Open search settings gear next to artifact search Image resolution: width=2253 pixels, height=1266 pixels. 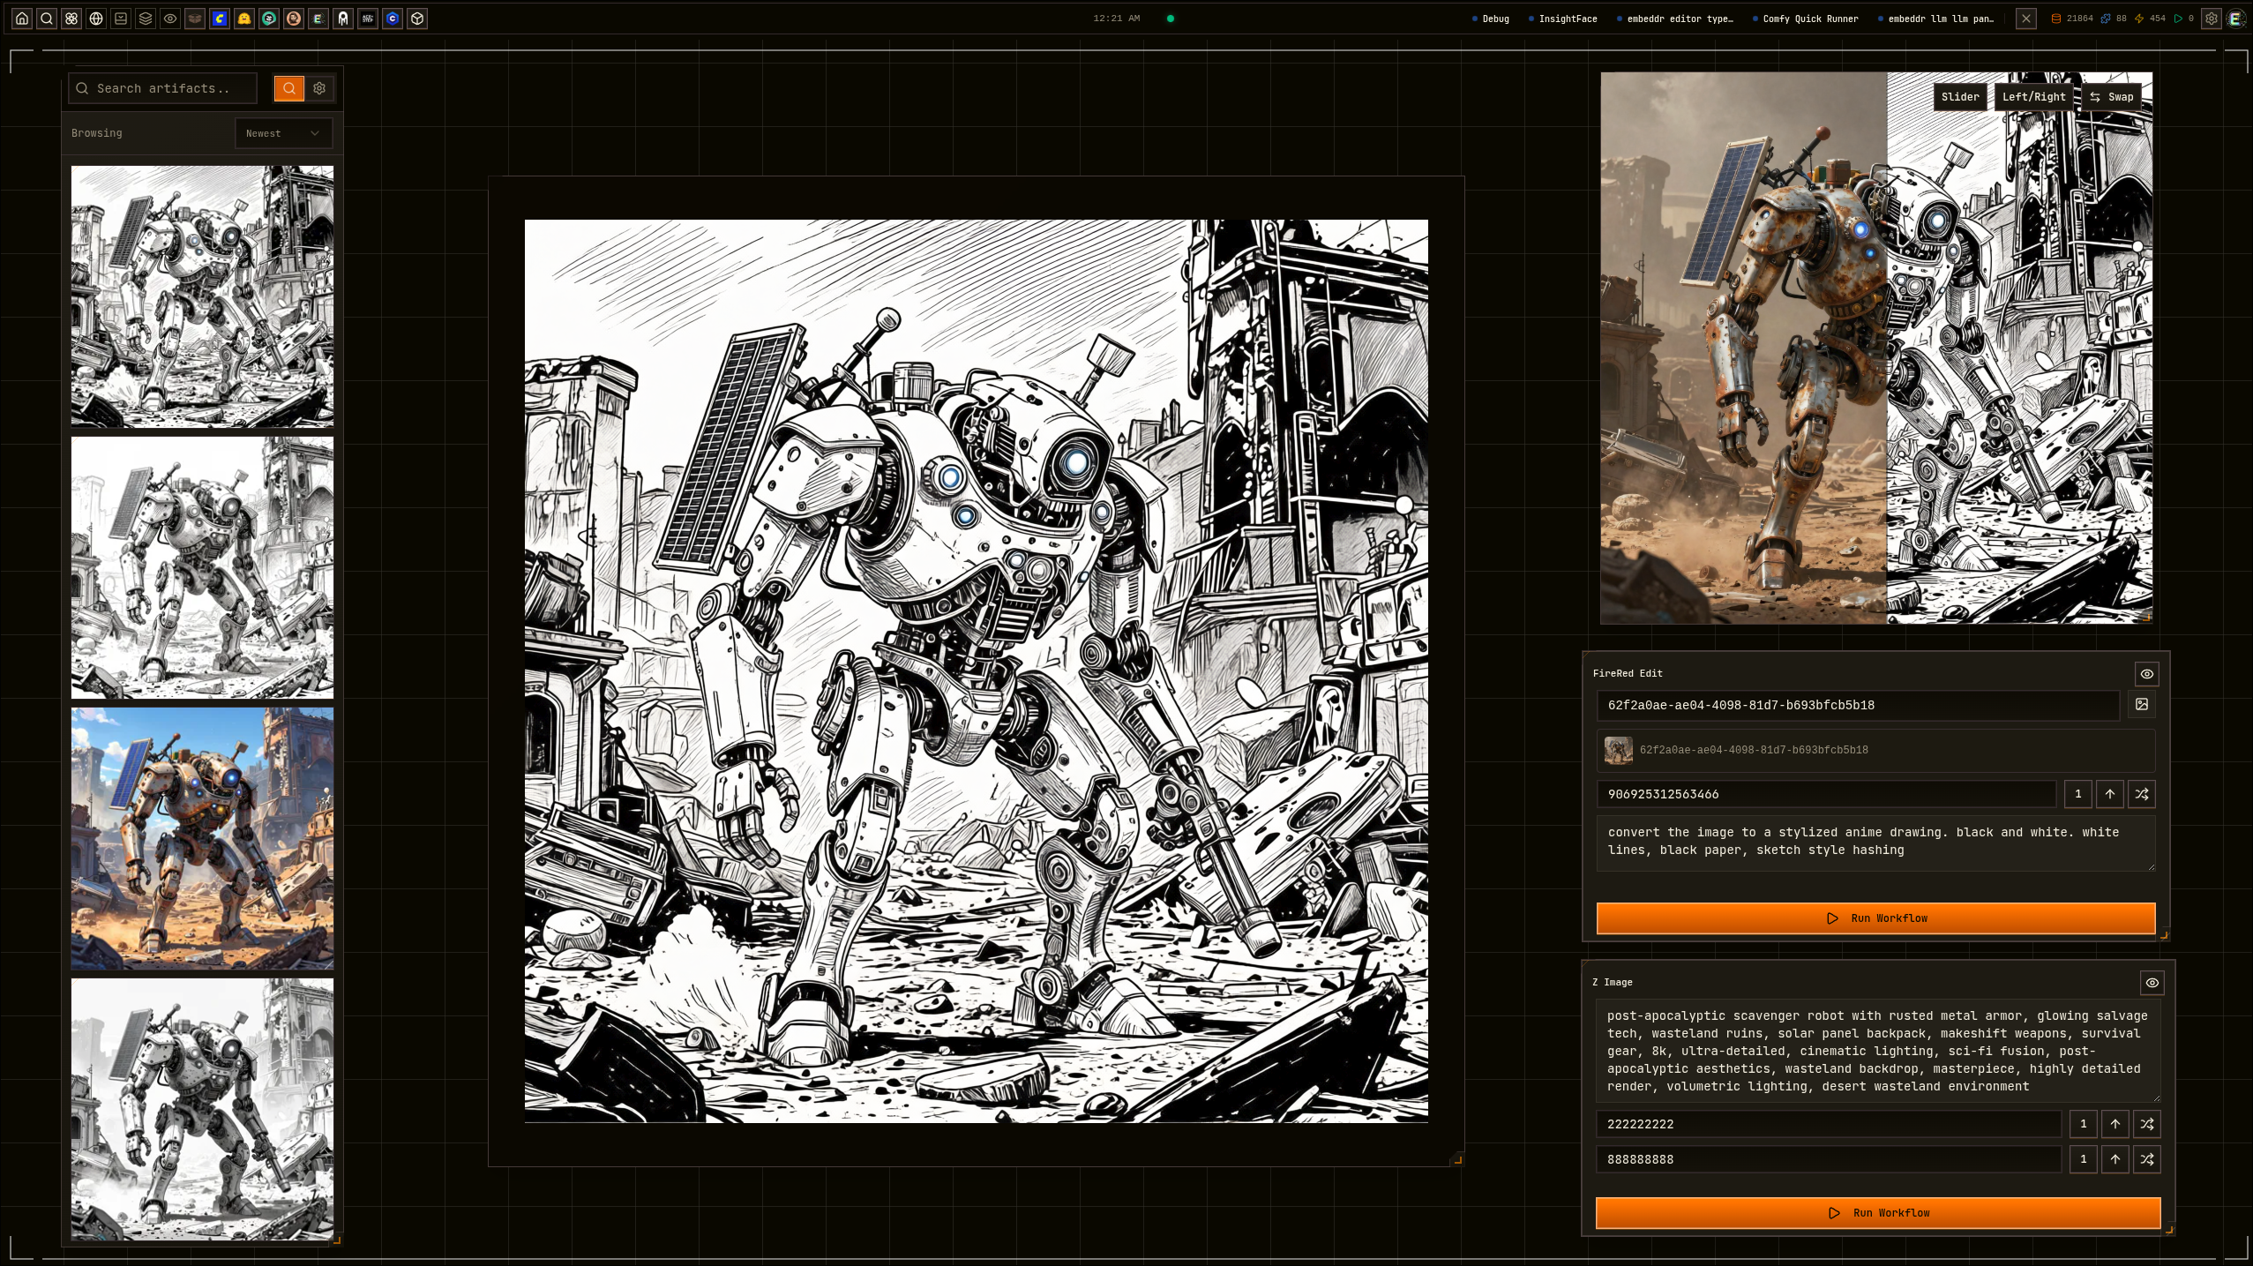[319, 88]
